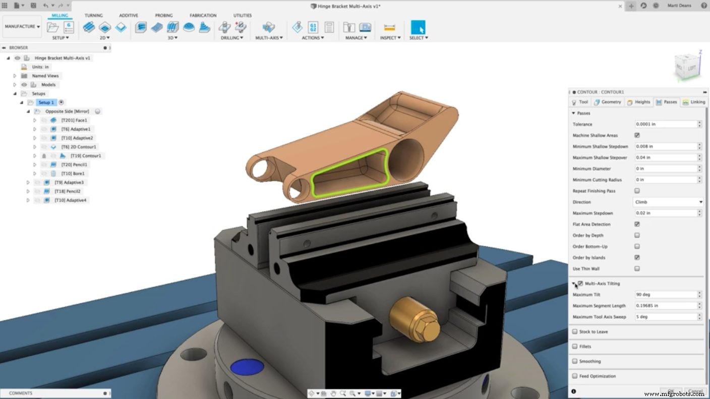Open the TURNING workspace tab
Screen dimensions: 710x399
click(94, 15)
